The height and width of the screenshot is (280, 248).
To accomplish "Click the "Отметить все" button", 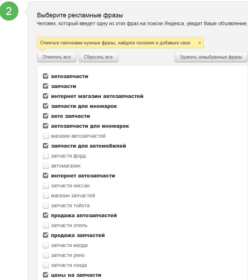I will (x=57, y=57).
